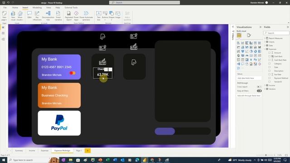
Task: Expand the Vendors table in Fields
Action: [x=265, y=89]
